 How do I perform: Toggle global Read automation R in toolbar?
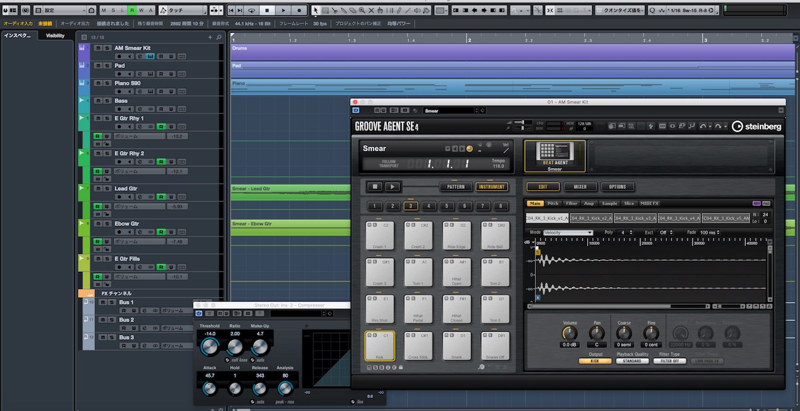(132, 11)
